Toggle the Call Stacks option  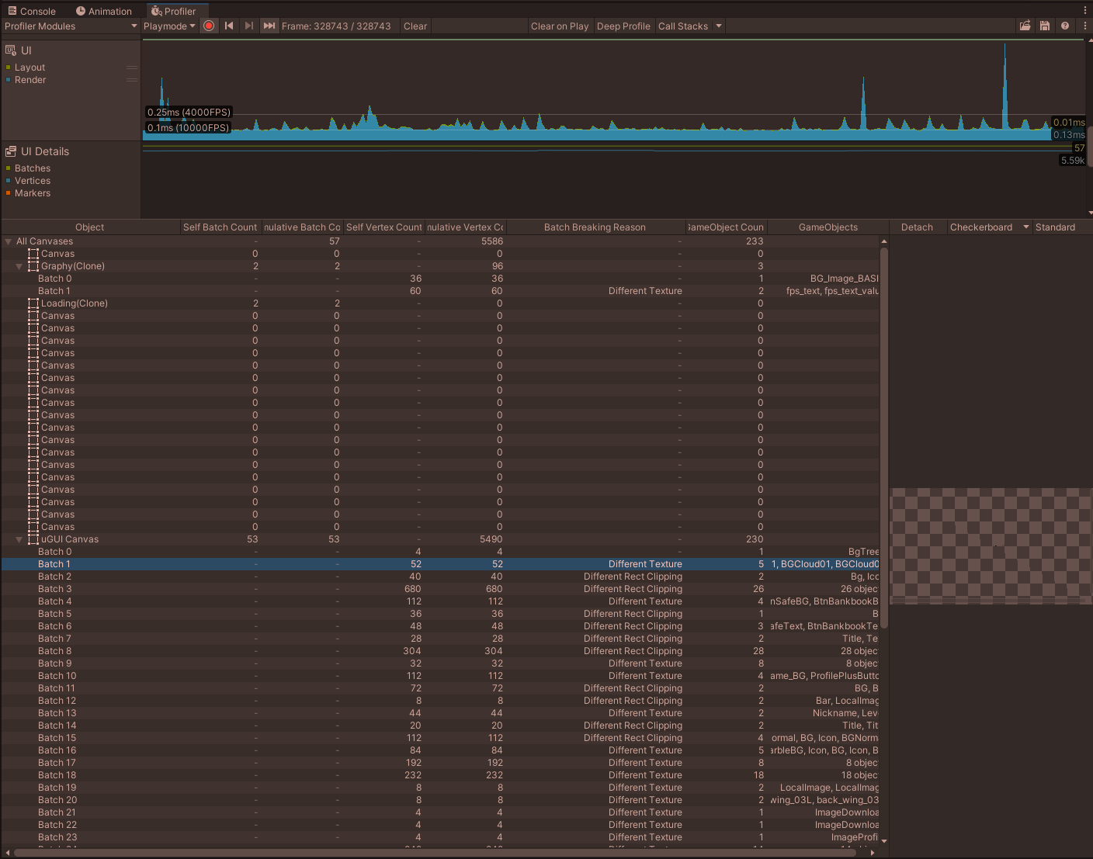pyautogui.click(x=683, y=26)
